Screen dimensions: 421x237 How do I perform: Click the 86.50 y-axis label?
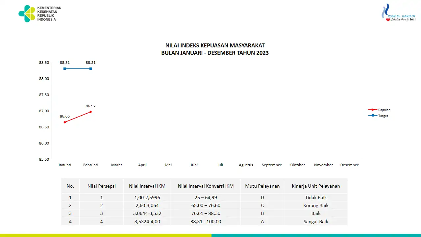coord(44,127)
